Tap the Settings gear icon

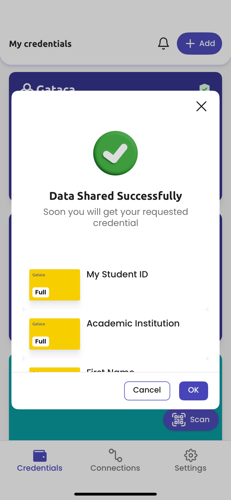click(191, 455)
